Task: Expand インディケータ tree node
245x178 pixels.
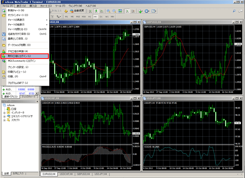Action: point(4,113)
